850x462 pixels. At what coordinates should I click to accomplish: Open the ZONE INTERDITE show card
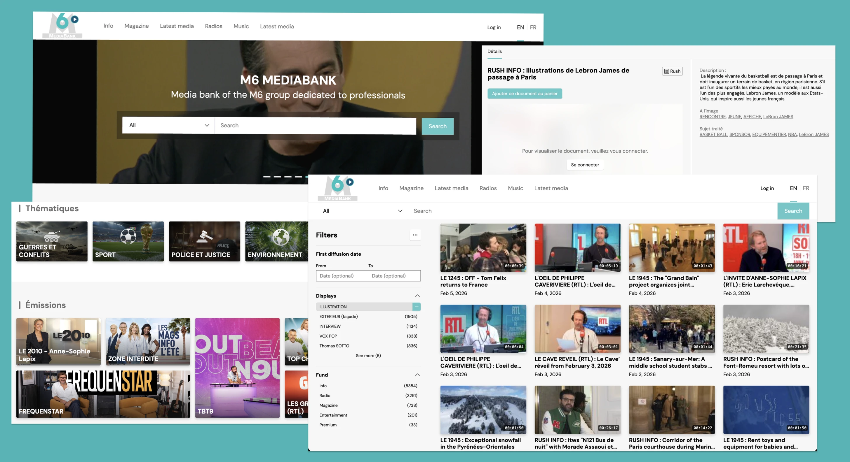(148, 341)
